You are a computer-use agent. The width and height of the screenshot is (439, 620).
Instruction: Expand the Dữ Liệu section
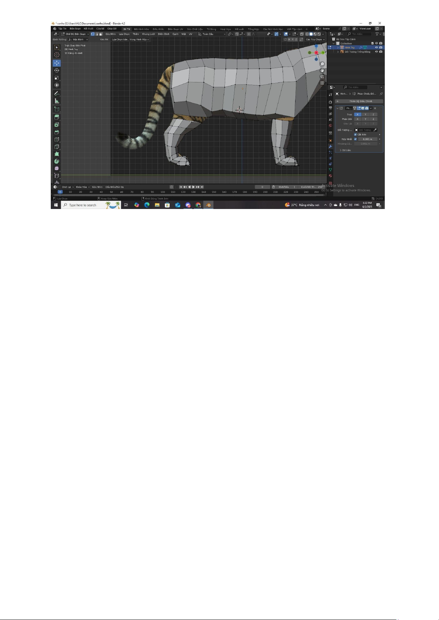click(x=345, y=150)
